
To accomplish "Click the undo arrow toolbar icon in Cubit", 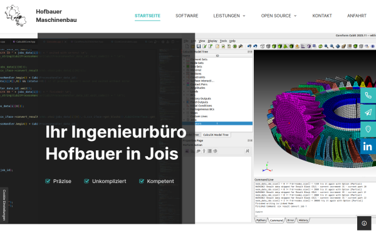I will (x=249, y=46).
